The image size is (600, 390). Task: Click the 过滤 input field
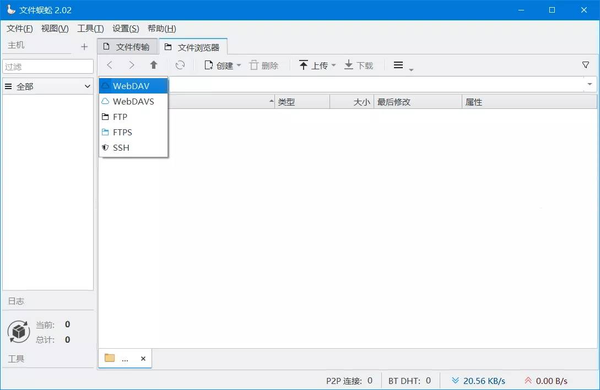coord(48,65)
